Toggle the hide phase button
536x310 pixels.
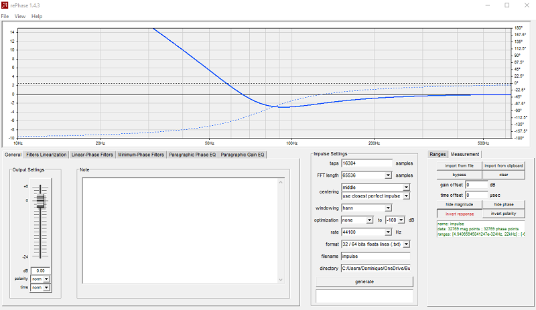(x=504, y=204)
